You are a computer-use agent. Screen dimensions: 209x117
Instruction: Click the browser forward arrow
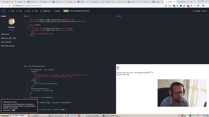coord(6,6)
